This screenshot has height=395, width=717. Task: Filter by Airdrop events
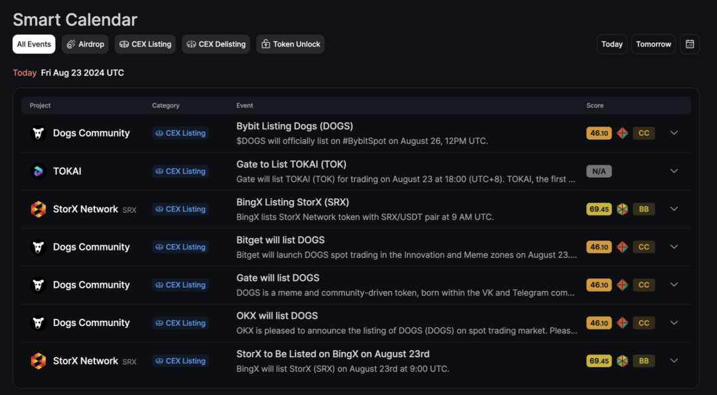[x=85, y=44]
